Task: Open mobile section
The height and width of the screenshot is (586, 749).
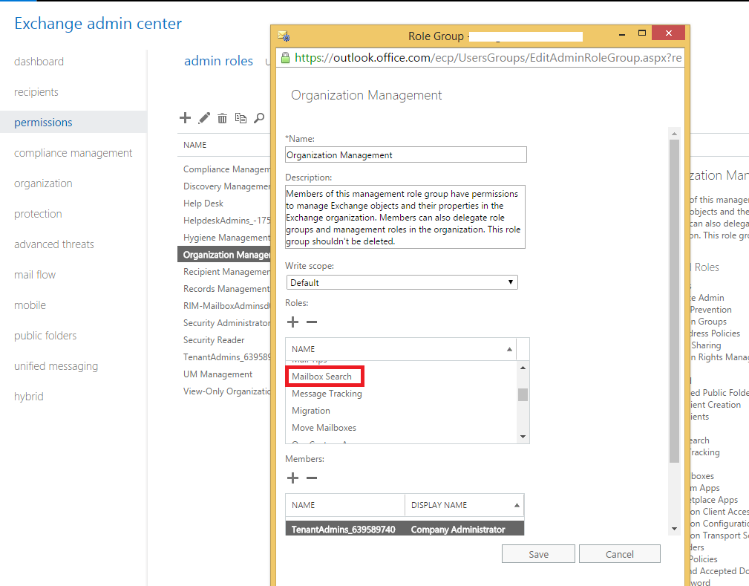Action: pyautogui.click(x=30, y=305)
